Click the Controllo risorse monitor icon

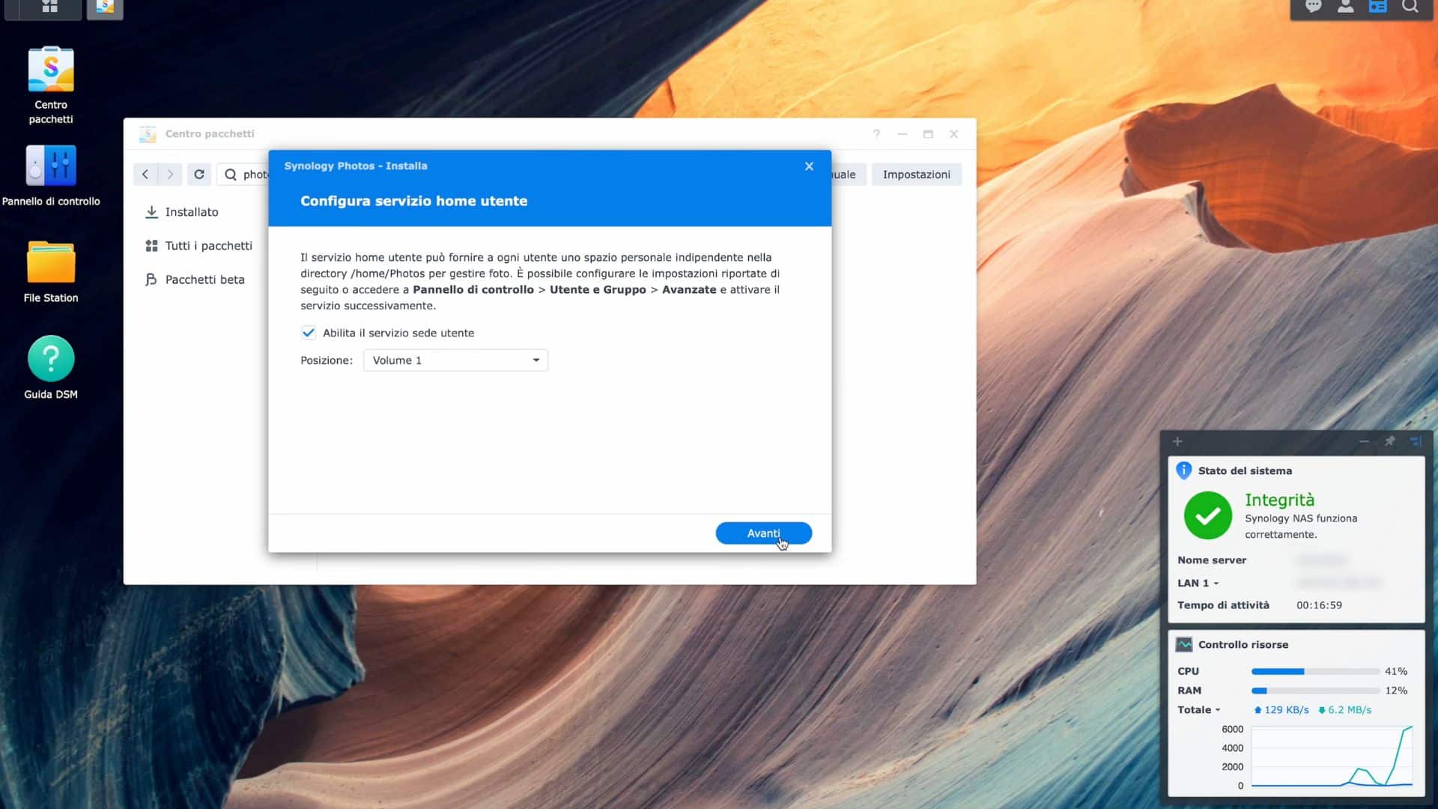[1184, 644]
